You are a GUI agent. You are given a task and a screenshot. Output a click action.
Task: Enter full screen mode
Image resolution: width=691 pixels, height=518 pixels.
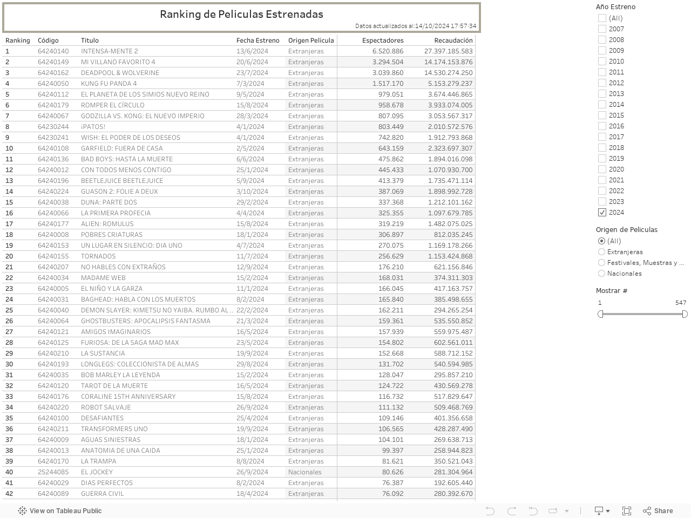tap(627, 510)
